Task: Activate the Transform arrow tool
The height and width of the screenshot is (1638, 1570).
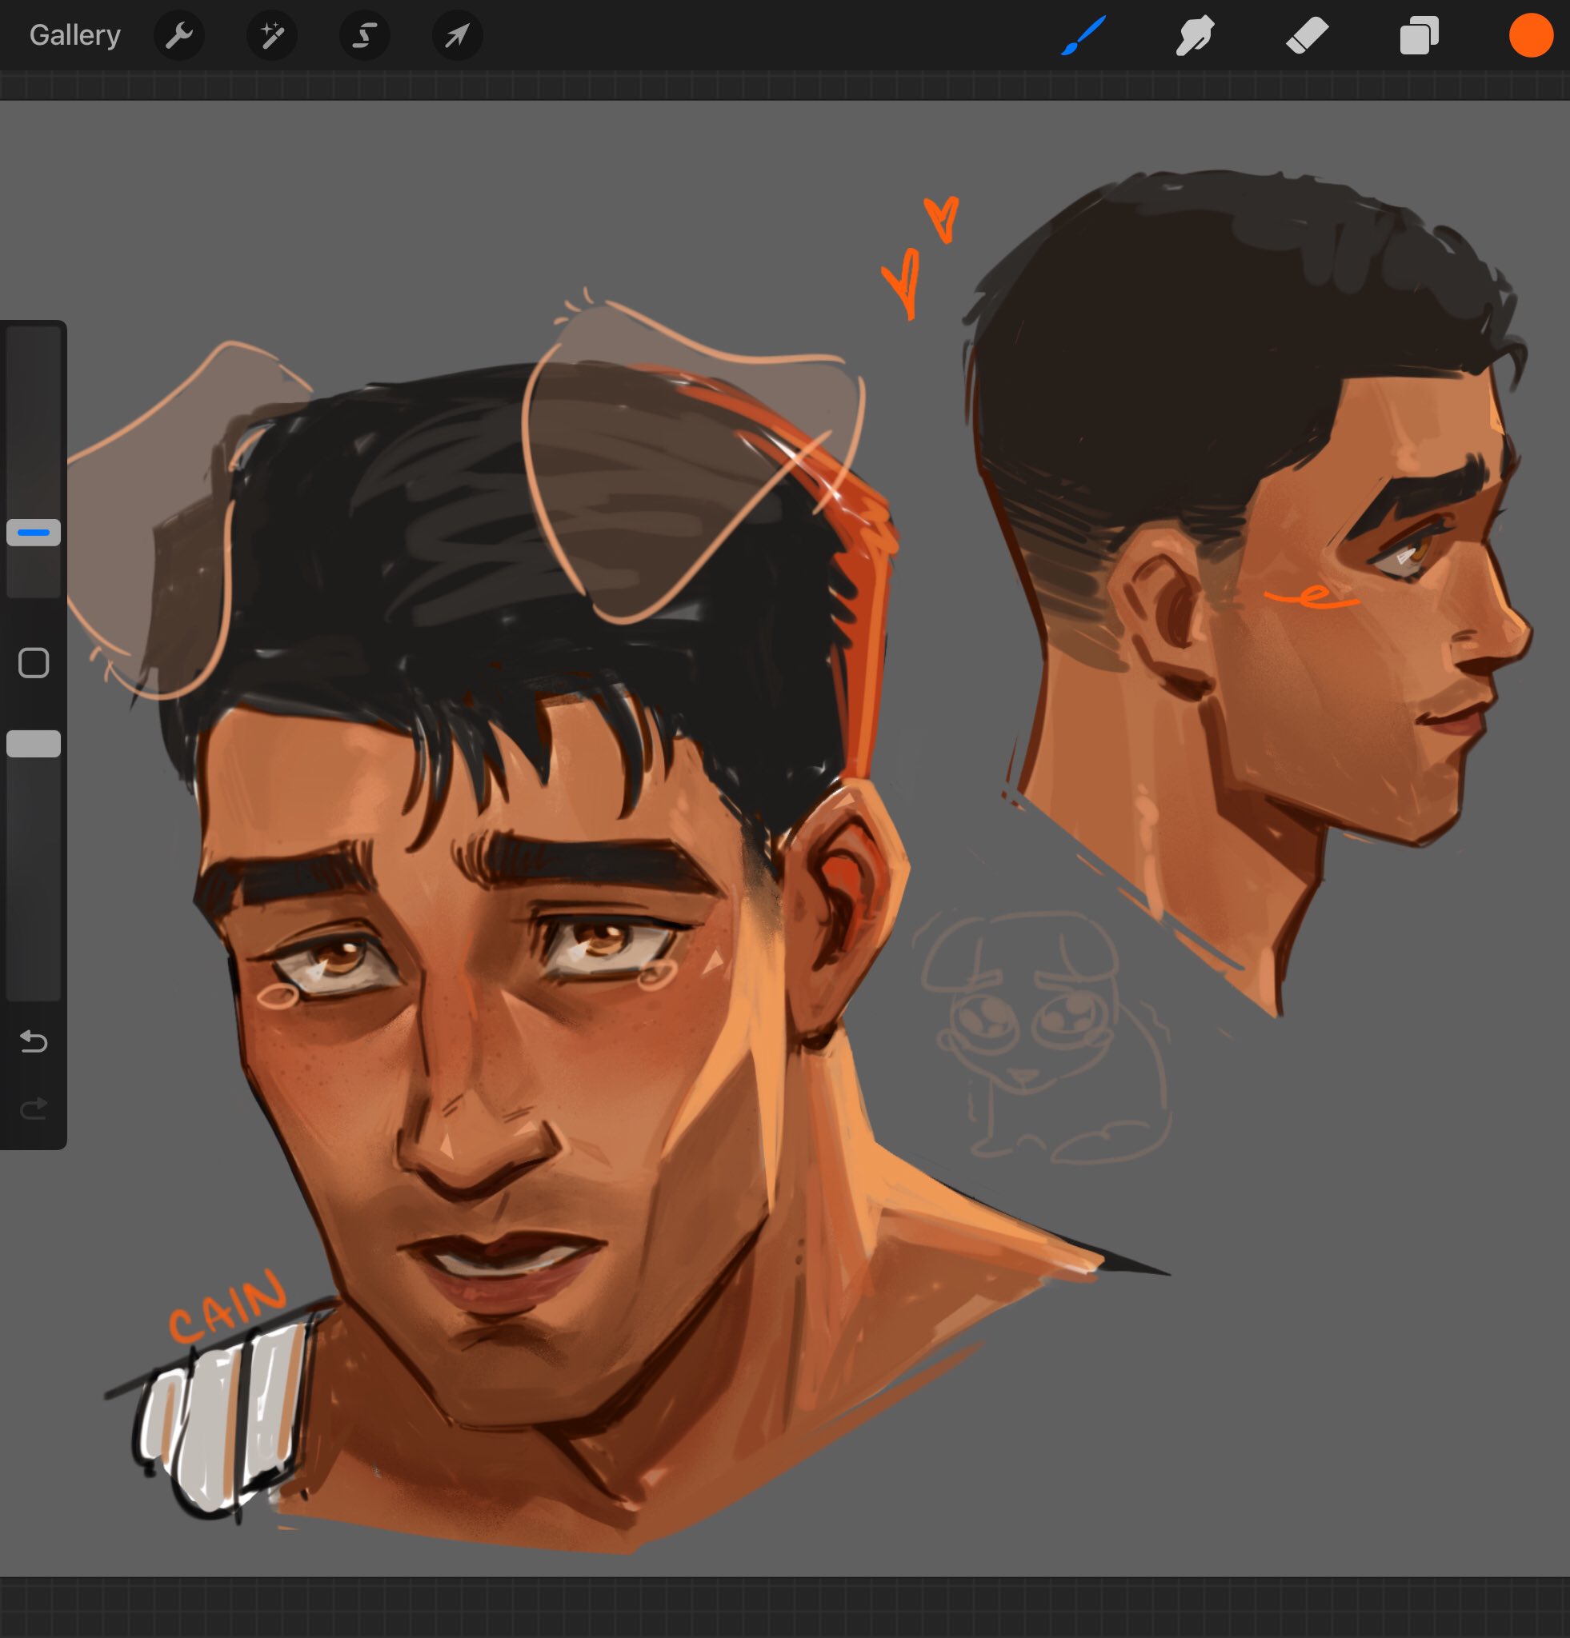Action: point(457,36)
